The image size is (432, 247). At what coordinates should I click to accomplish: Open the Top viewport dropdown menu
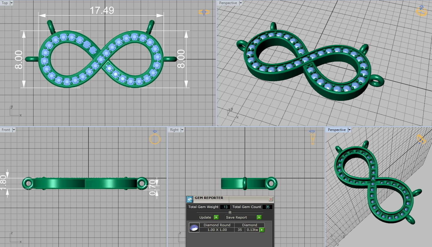coord(11,3)
